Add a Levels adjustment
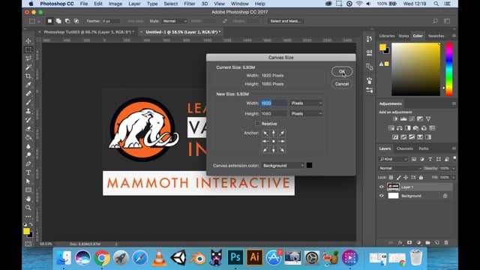This screenshot has width=480, height=270. pyautogui.click(x=403, y=118)
